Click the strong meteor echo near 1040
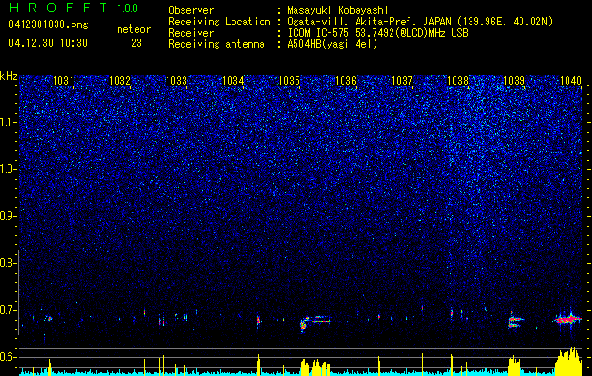The width and height of the screenshot is (592, 376). (x=568, y=320)
